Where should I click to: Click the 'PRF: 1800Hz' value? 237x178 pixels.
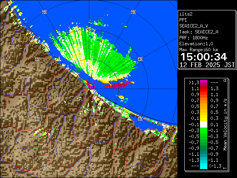[194, 38]
